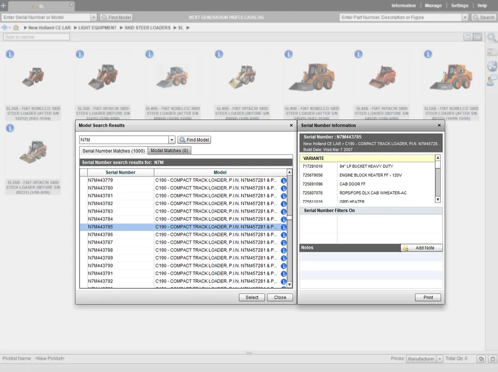
Task: Click info icon for serial N7M443785 row
Action: (x=284, y=227)
